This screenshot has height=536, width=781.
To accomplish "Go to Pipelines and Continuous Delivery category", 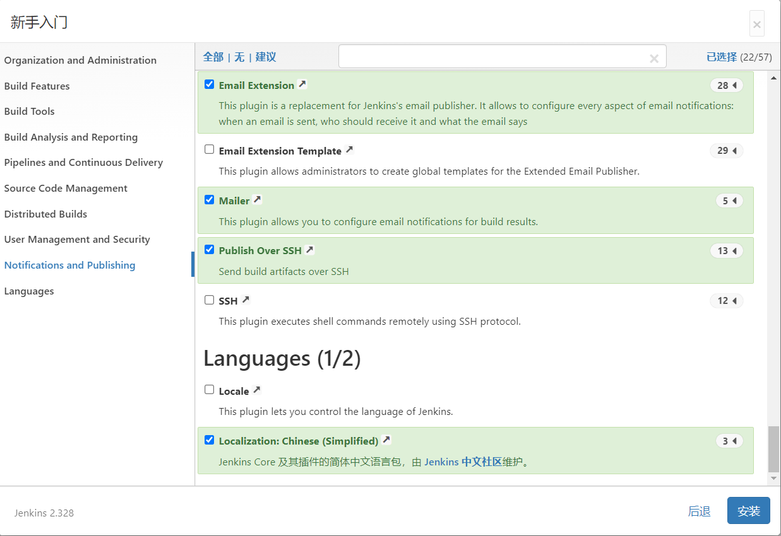I will pyautogui.click(x=83, y=162).
